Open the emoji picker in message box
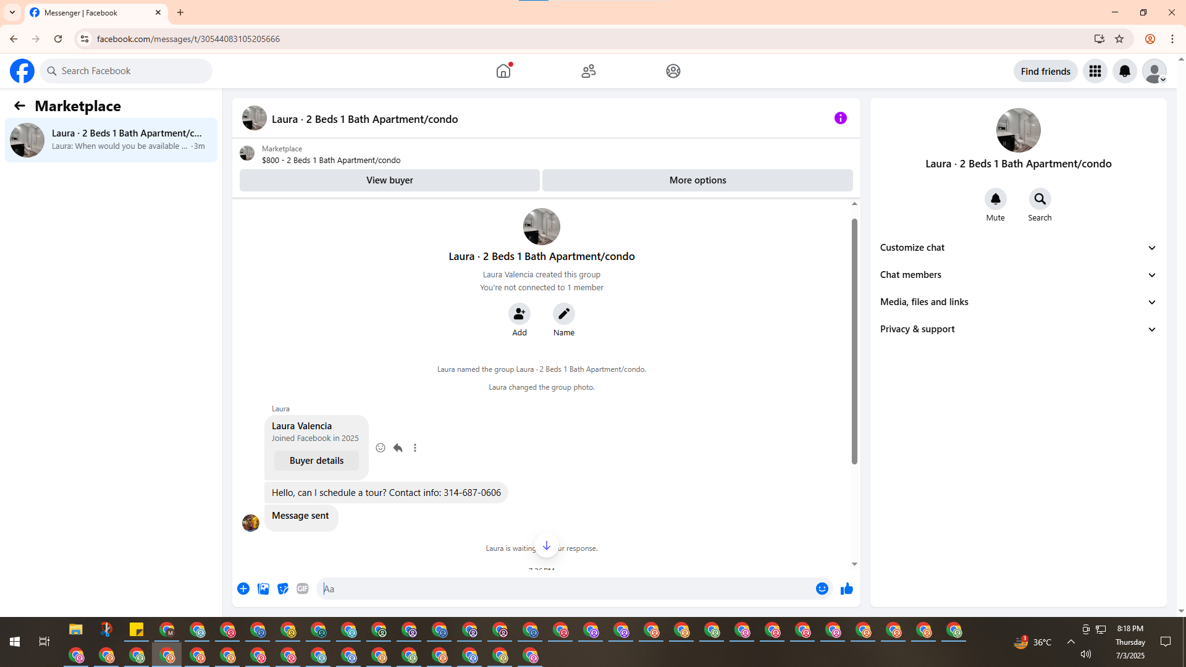Image resolution: width=1186 pixels, height=667 pixels. pyautogui.click(x=822, y=589)
